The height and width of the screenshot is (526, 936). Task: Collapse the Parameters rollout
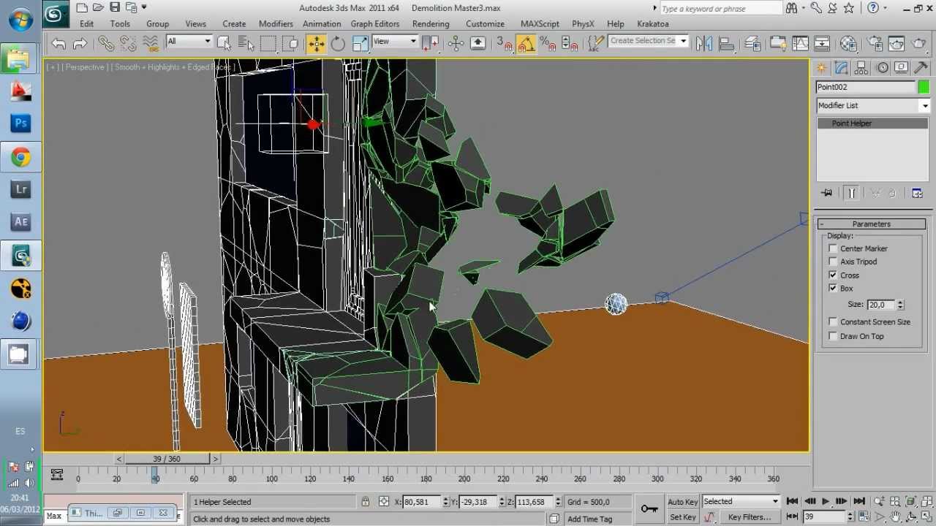click(x=871, y=224)
